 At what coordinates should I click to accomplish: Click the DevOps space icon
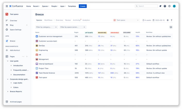click(37, 46)
